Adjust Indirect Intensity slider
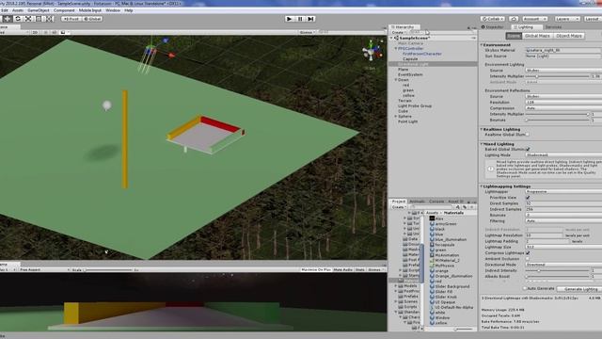 pyautogui.click(x=557, y=270)
